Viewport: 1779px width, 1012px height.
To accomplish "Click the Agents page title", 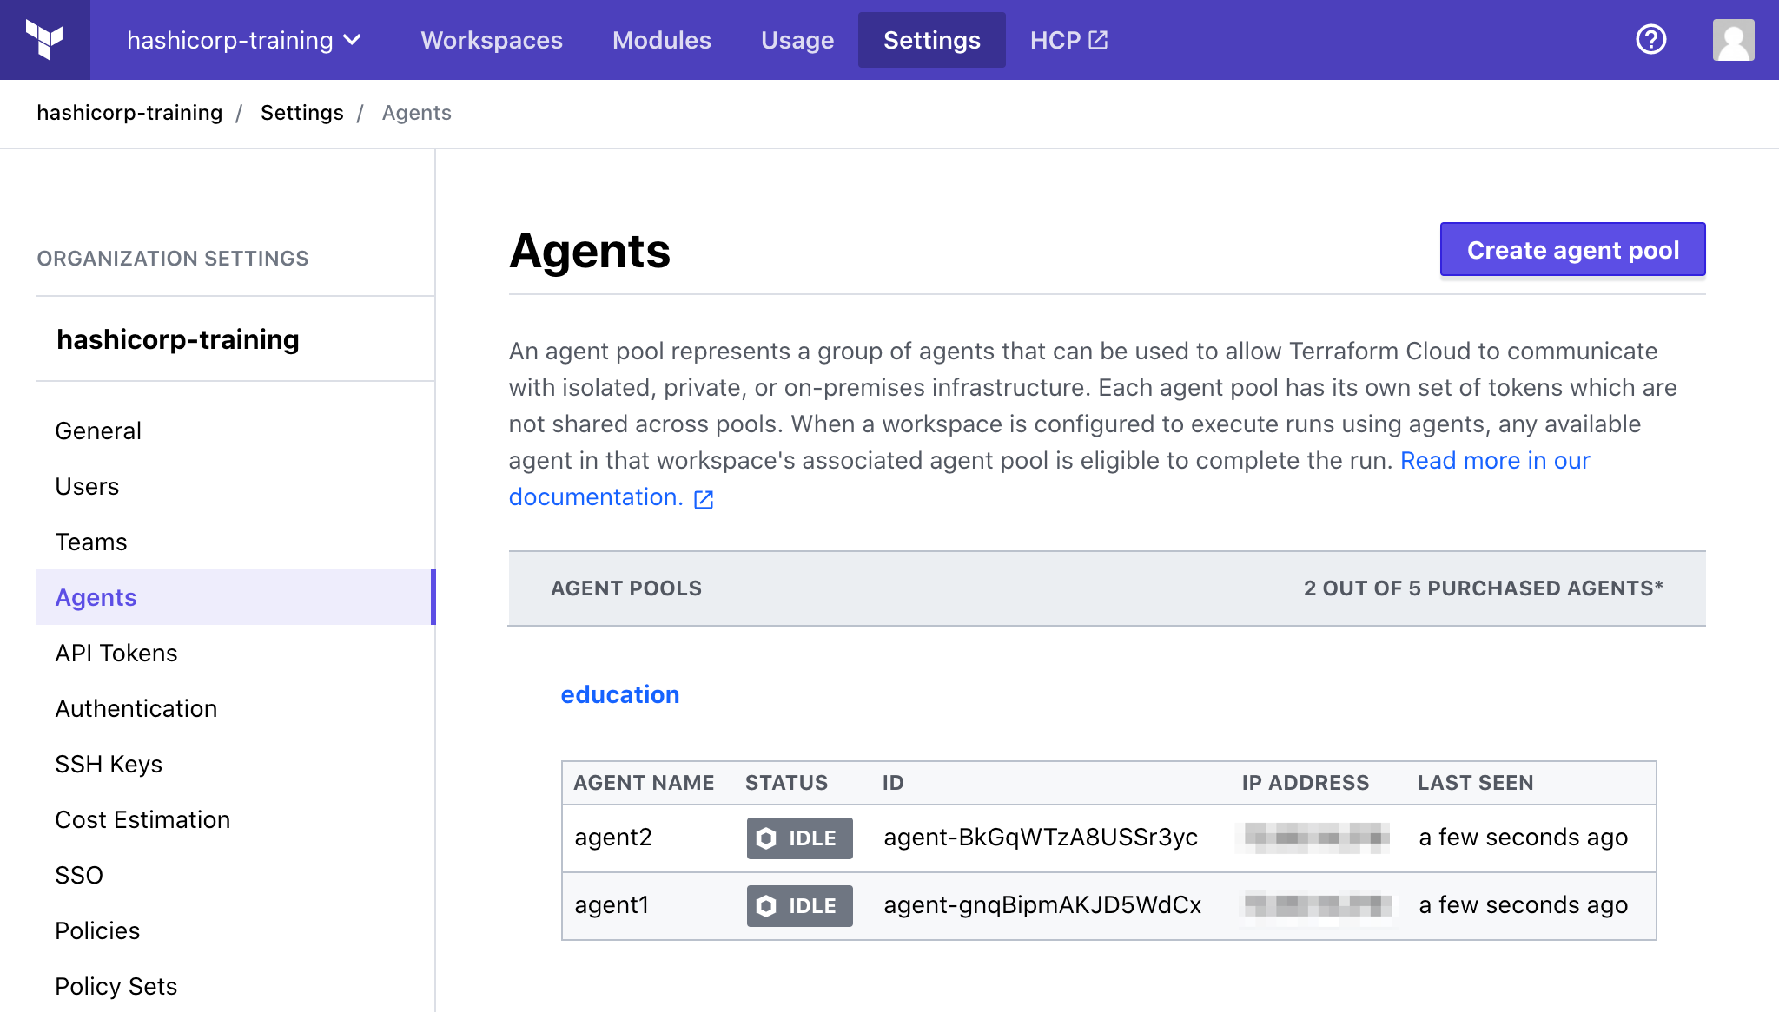I will coord(590,251).
